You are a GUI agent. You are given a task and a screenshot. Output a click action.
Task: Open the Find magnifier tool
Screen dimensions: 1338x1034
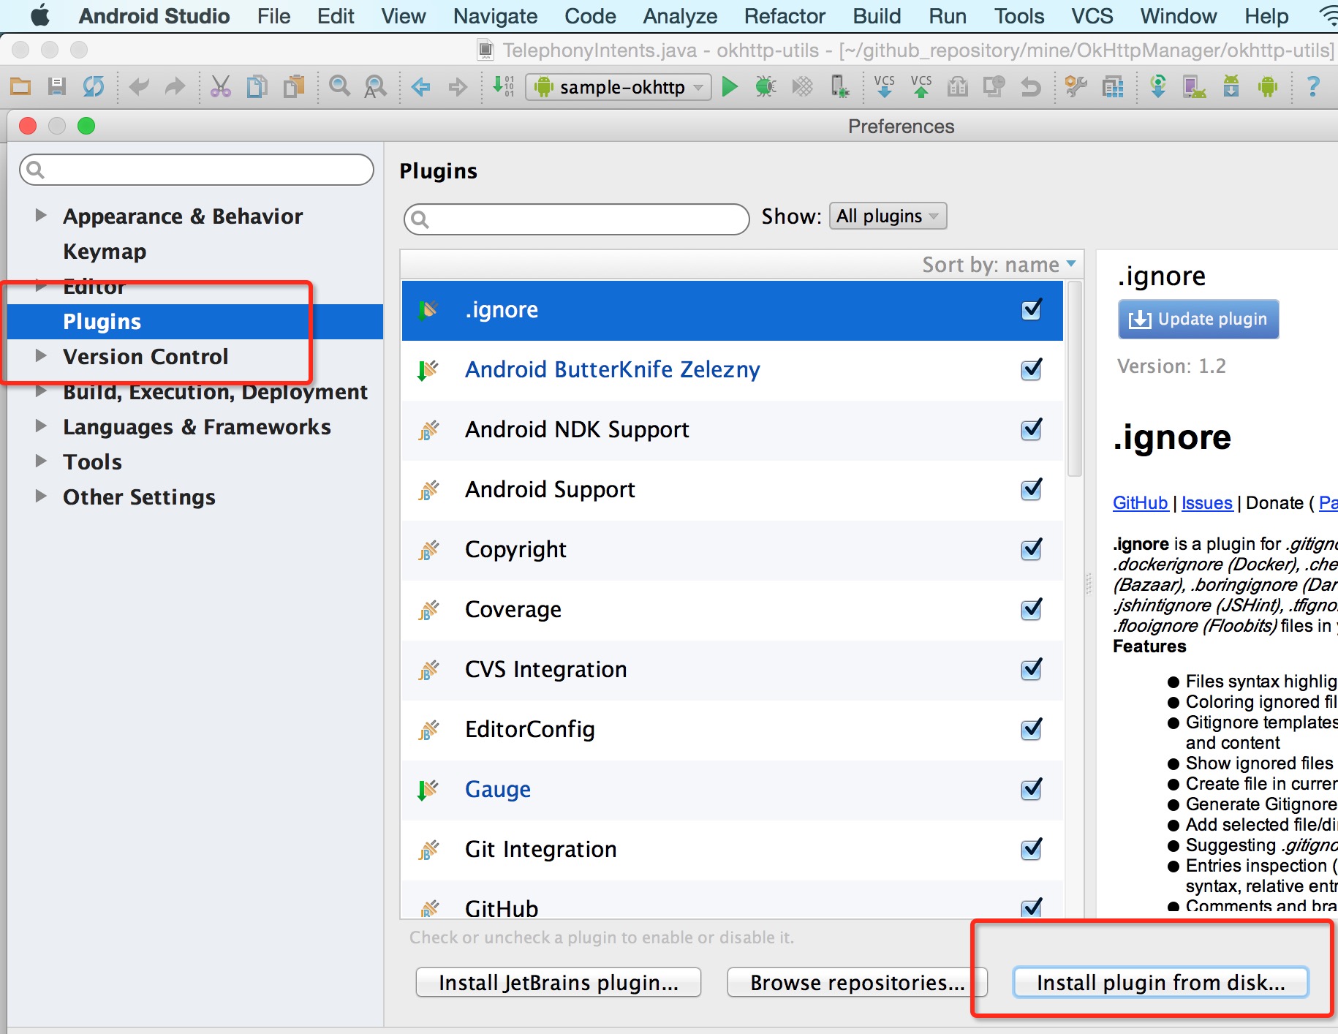coord(339,87)
